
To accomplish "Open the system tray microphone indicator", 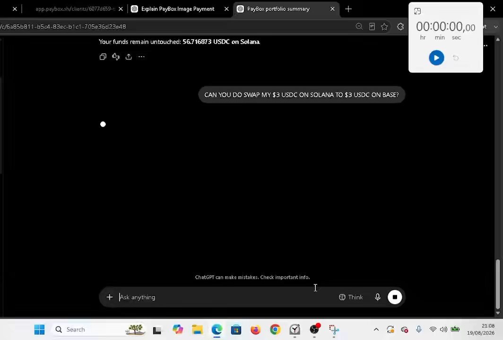I will pyautogui.click(x=419, y=330).
